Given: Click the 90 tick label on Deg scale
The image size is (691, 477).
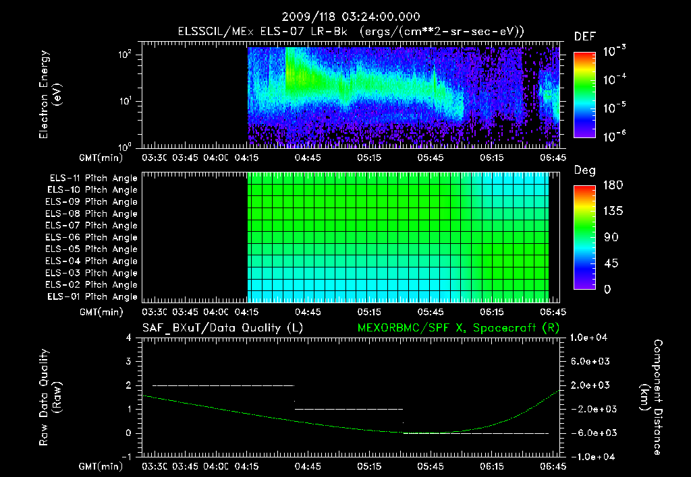Looking at the screenshot, I should (x=611, y=237).
